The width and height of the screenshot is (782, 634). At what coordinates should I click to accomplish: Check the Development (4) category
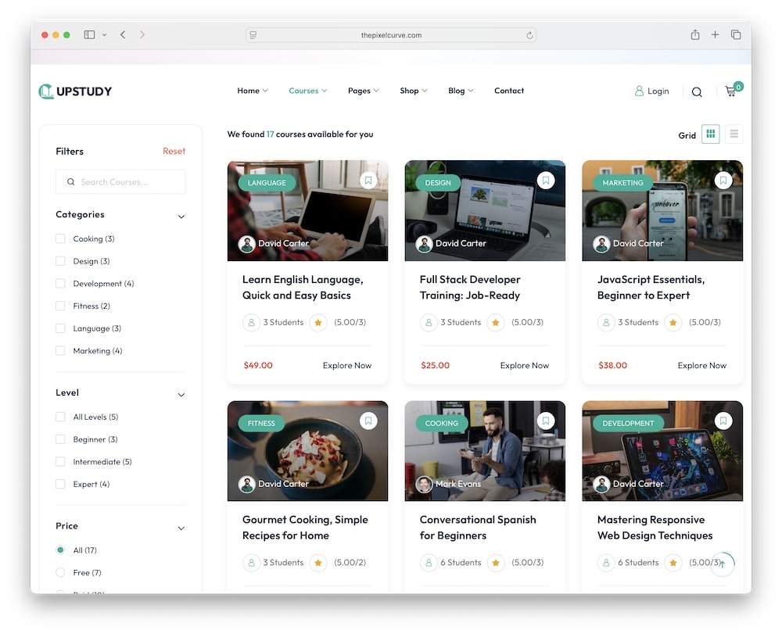pyautogui.click(x=60, y=284)
